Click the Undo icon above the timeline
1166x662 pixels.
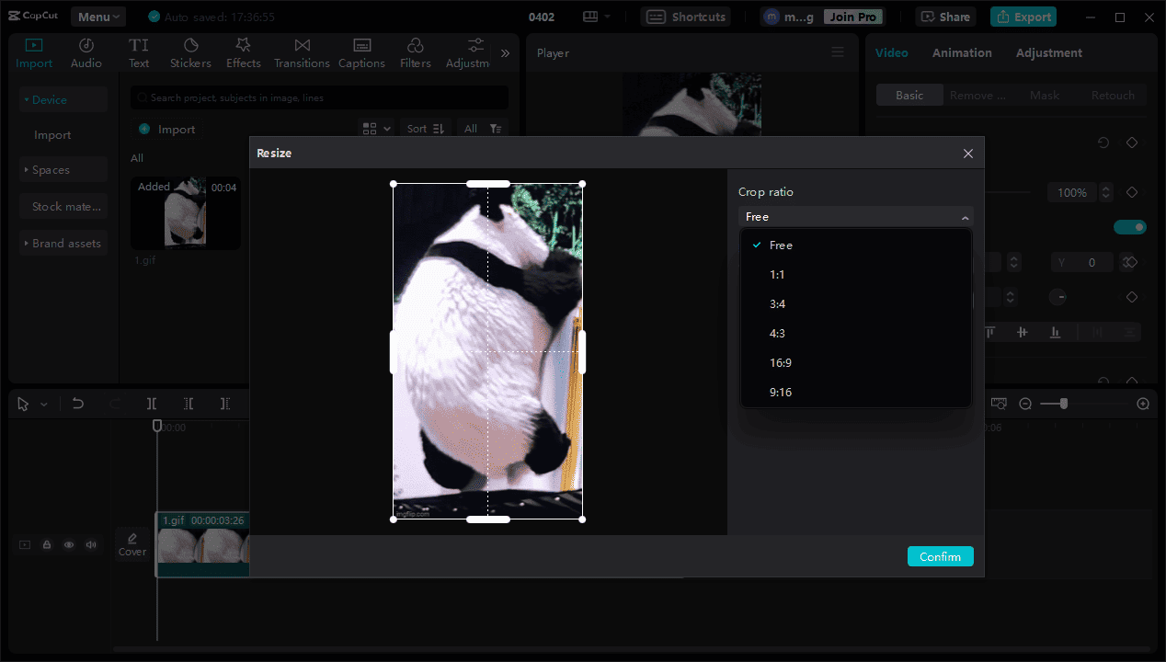[x=77, y=403]
